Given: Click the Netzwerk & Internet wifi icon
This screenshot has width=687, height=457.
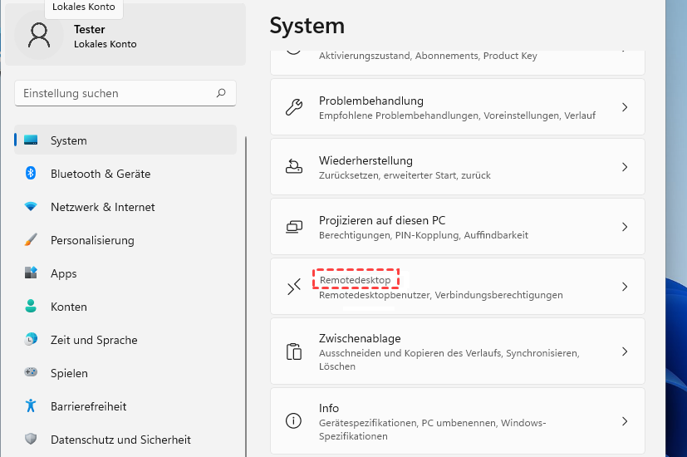Looking at the screenshot, I should (x=31, y=207).
